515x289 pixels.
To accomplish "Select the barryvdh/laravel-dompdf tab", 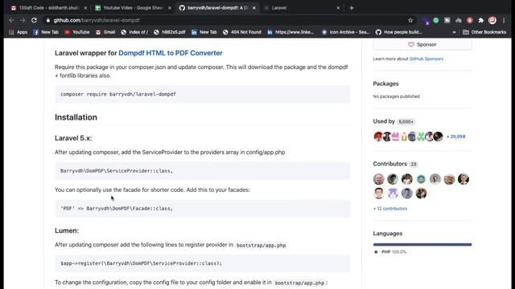I will coord(217,8).
